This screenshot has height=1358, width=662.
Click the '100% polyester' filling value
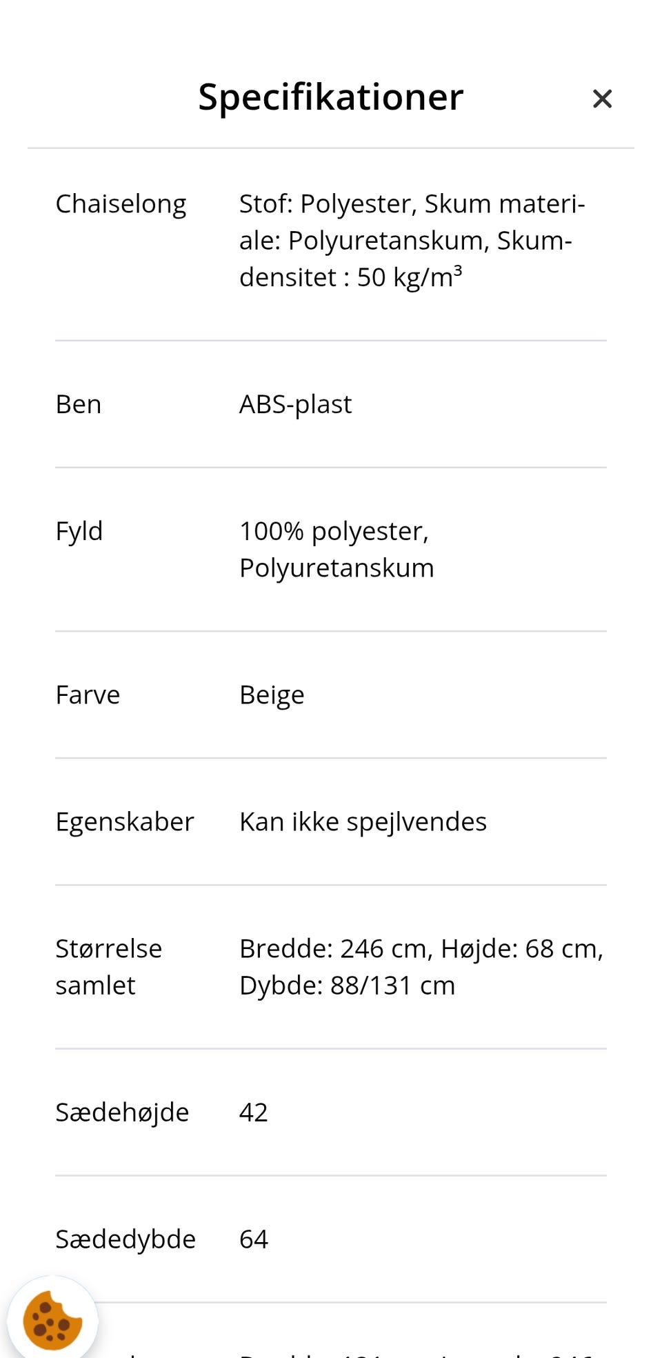coord(334,532)
